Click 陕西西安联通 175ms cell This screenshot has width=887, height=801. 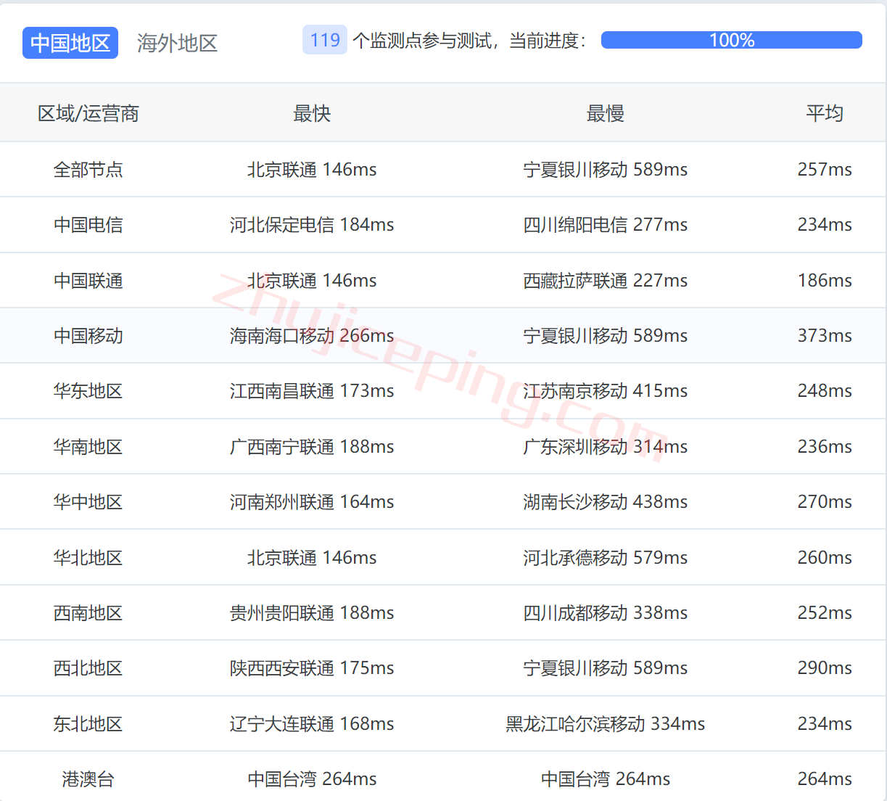pos(312,667)
